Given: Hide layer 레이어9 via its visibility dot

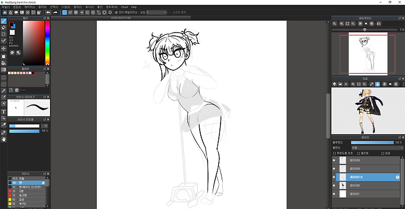Looking at the screenshot, I should click(334, 161).
